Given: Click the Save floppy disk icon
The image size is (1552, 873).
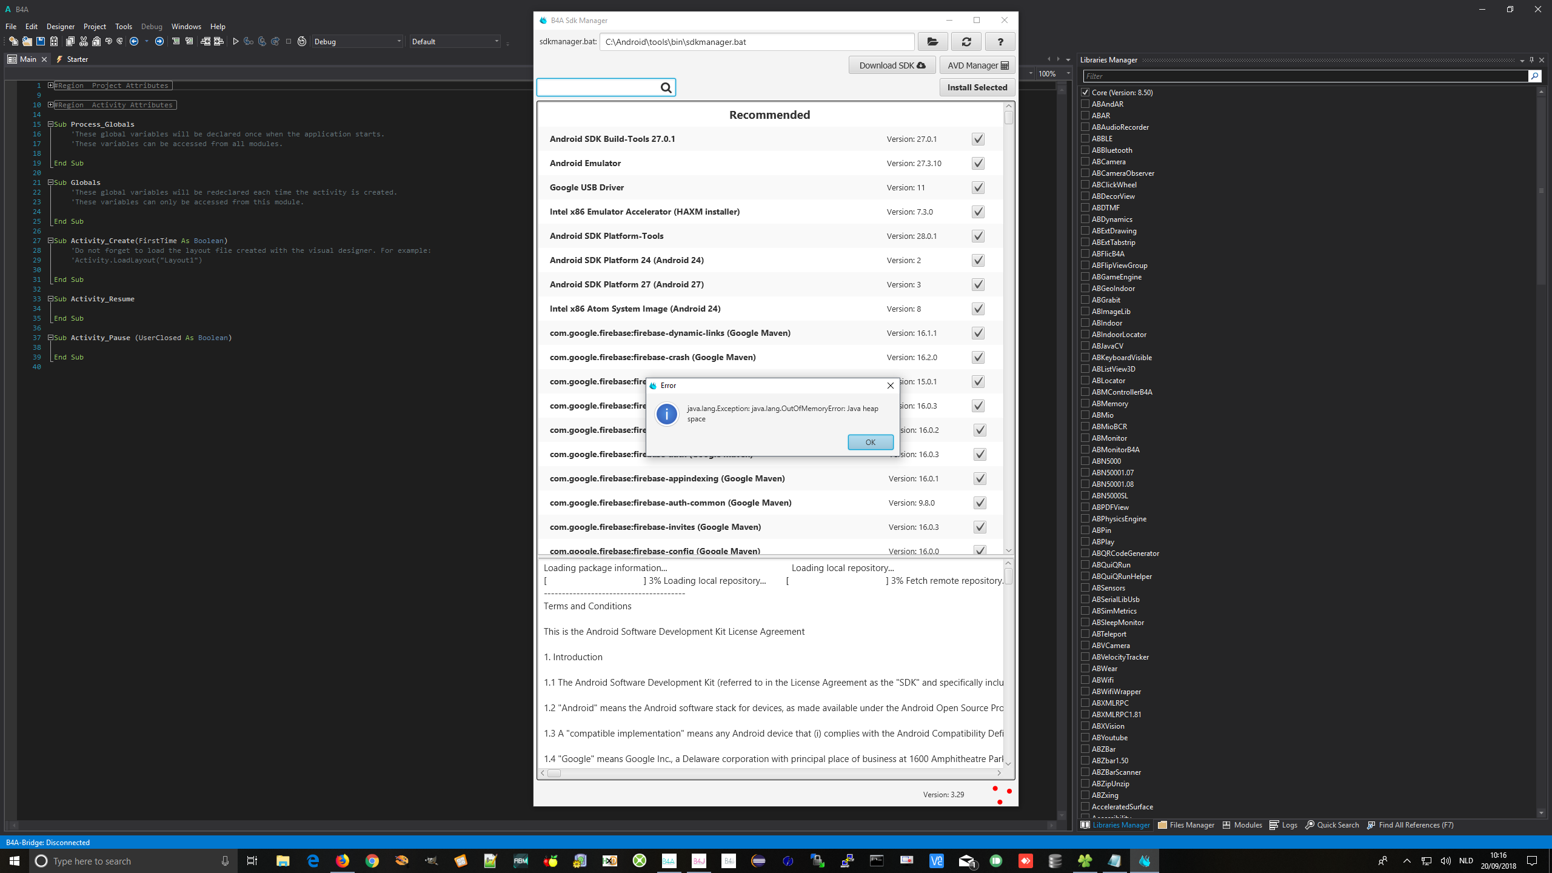Looking at the screenshot, I should (x=41, y=41).
